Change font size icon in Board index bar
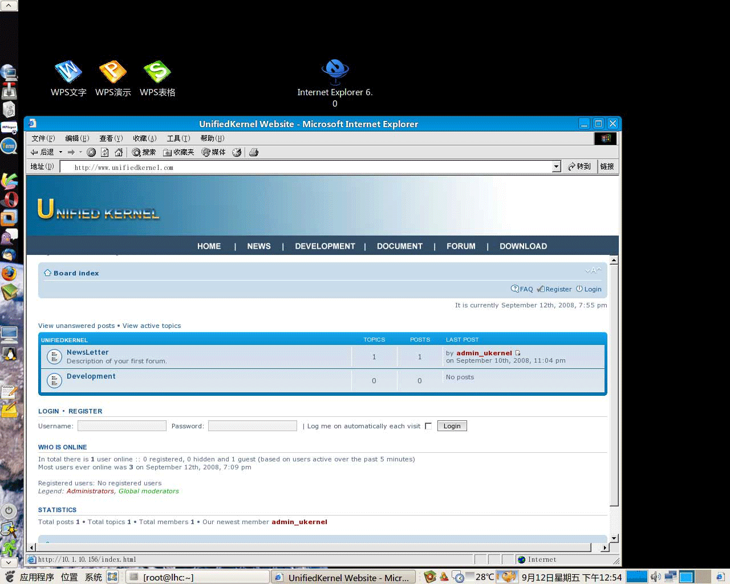The image size is (730, 584). (x=593, y=270)
